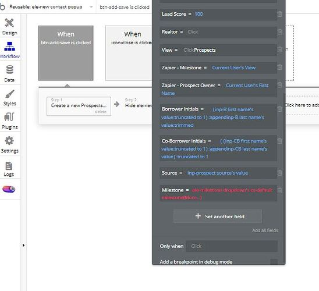Delete the Lead Score field via trash icon
The height and width of the screenshot is (291, 319).
coord(280,14)
